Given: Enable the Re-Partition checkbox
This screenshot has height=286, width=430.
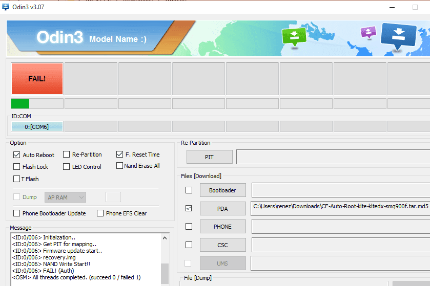Looking at the screenshot, I should click(x=66, y=155).
